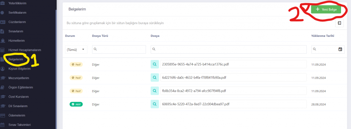Click the gear icon beside Sertifikalarım

pyautogui.click(x=2, y=13)
